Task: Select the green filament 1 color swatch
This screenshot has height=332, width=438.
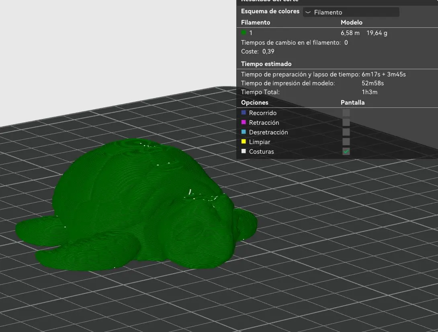Action: pos(244,33)
